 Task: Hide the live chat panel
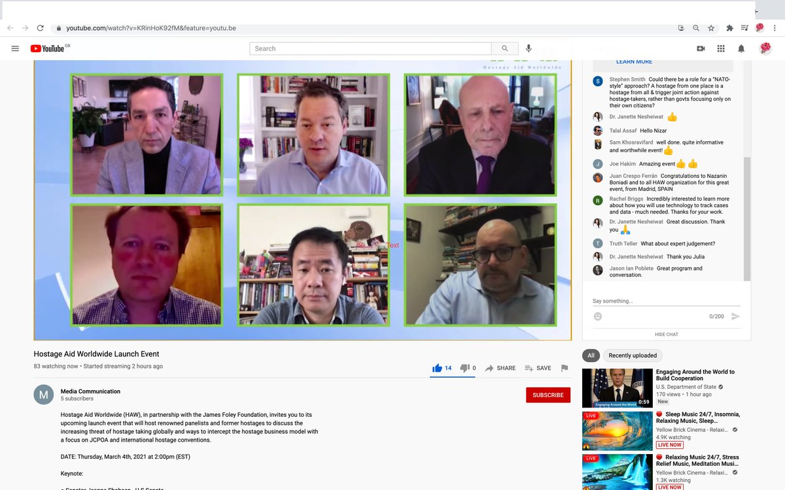pyautogui.click(x=667, y=335)
